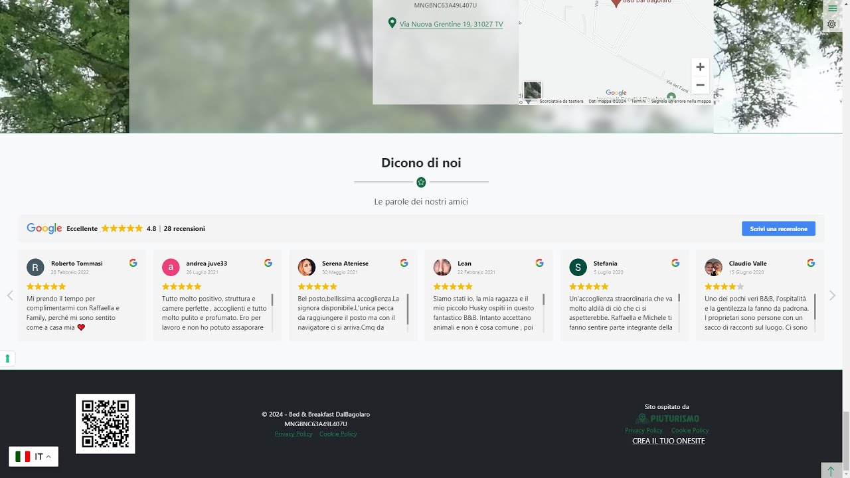Select reviewer name Claudio Valle

point(748,264)
